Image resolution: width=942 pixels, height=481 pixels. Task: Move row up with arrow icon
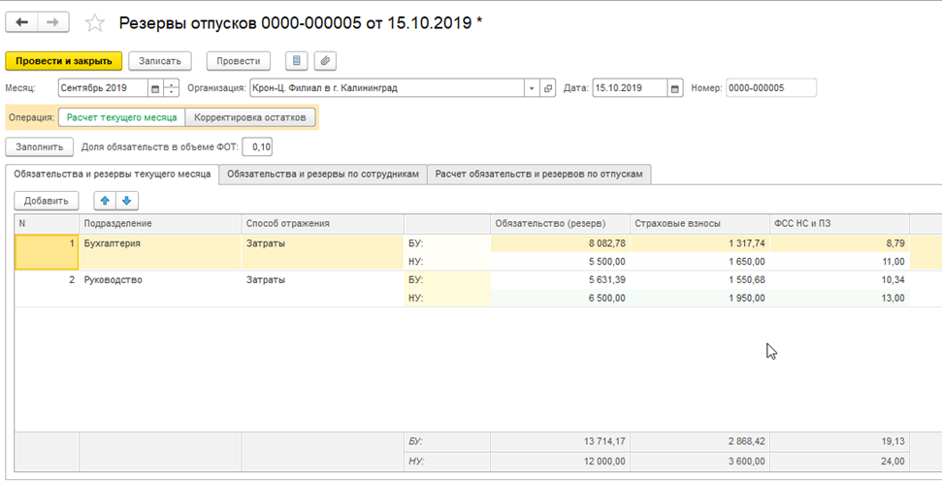click(105, 201)
